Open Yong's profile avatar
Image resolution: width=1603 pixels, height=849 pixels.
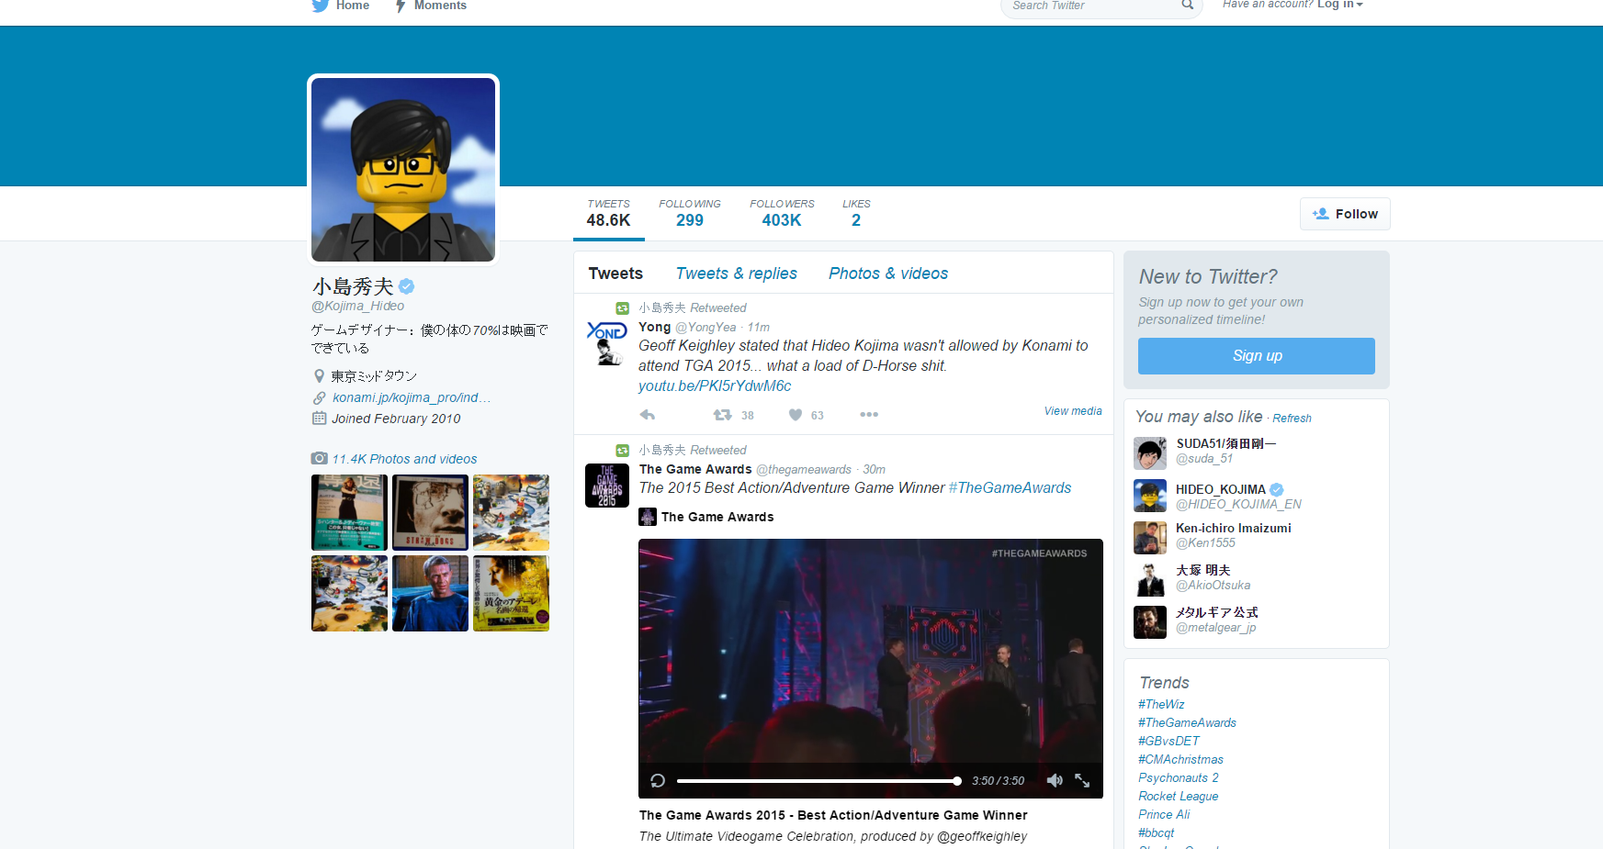[x=607, y=342]
